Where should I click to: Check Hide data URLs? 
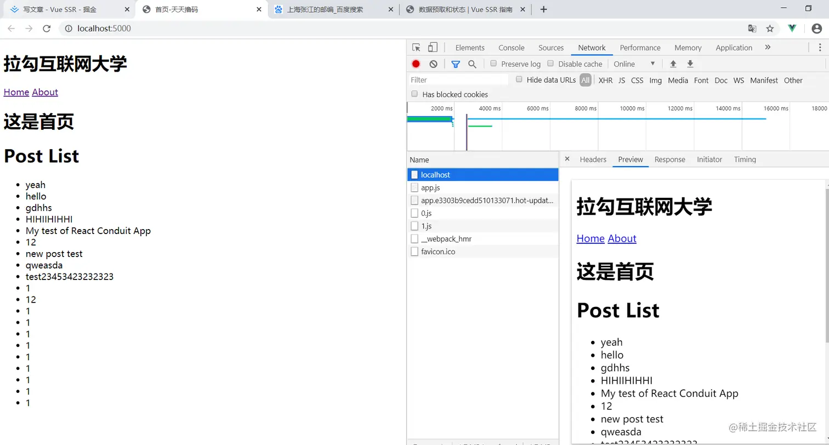519,79
